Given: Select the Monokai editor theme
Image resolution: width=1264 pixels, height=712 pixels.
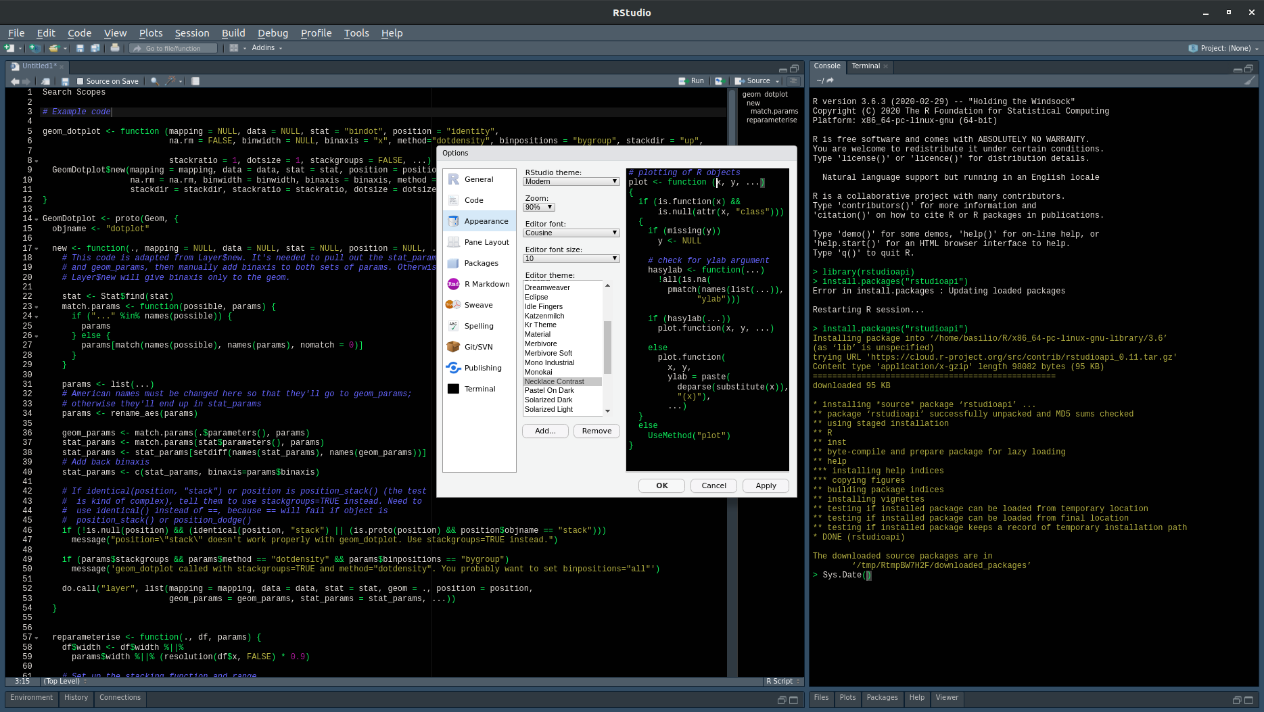Looking at the screenshot, I should [563, 372].
